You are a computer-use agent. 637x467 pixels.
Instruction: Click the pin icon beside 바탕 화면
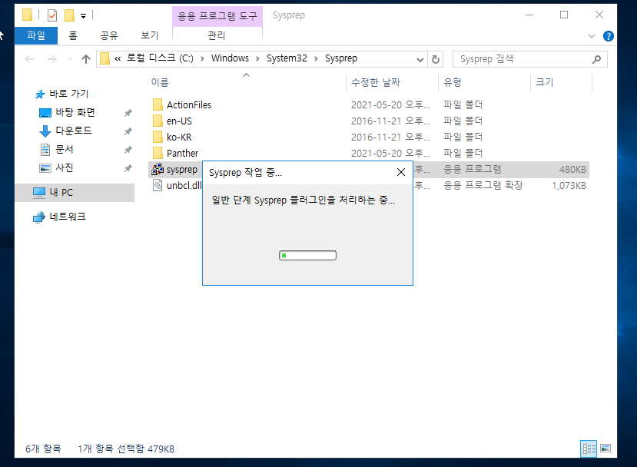[x=128, y=113]
